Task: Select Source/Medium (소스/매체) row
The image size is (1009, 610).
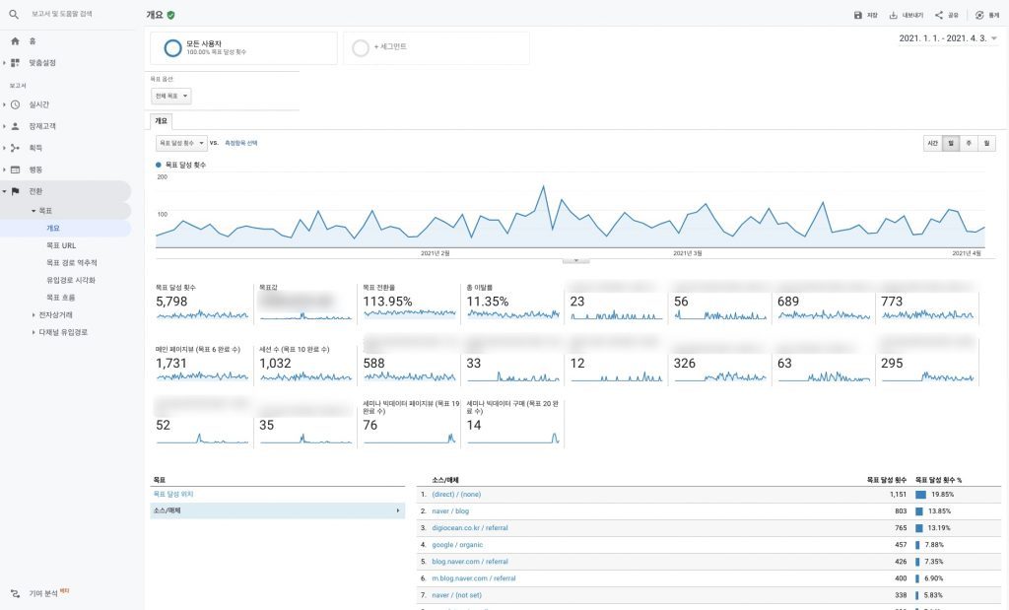Action: (277, 510)
